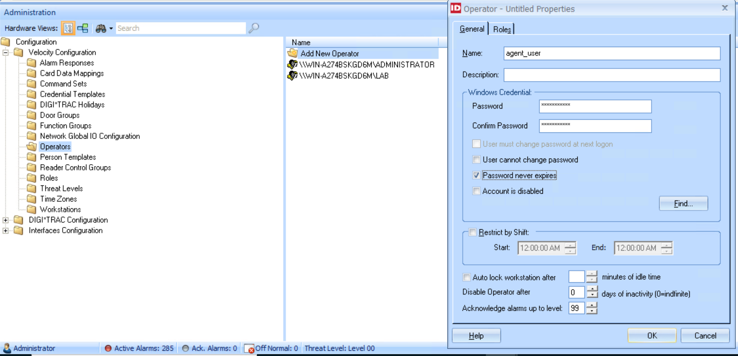Click the Reader Control Groups folder icon
Screen dimensions: 738x356
coord(31,167)
